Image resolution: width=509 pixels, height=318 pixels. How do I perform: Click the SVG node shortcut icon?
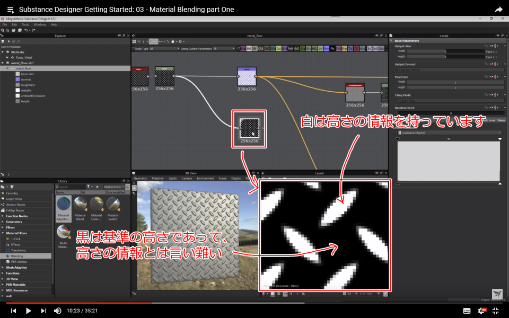[338, 49]
